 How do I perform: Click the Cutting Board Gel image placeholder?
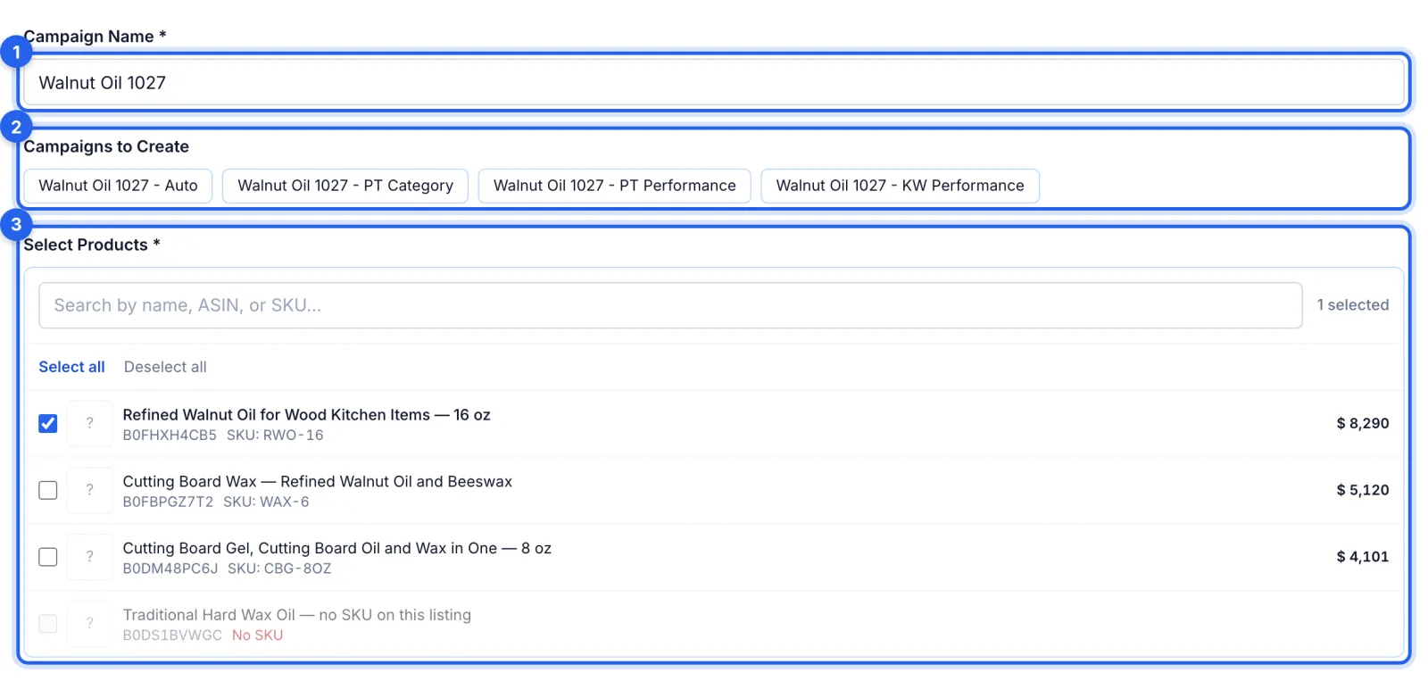(x=90, y=557)
